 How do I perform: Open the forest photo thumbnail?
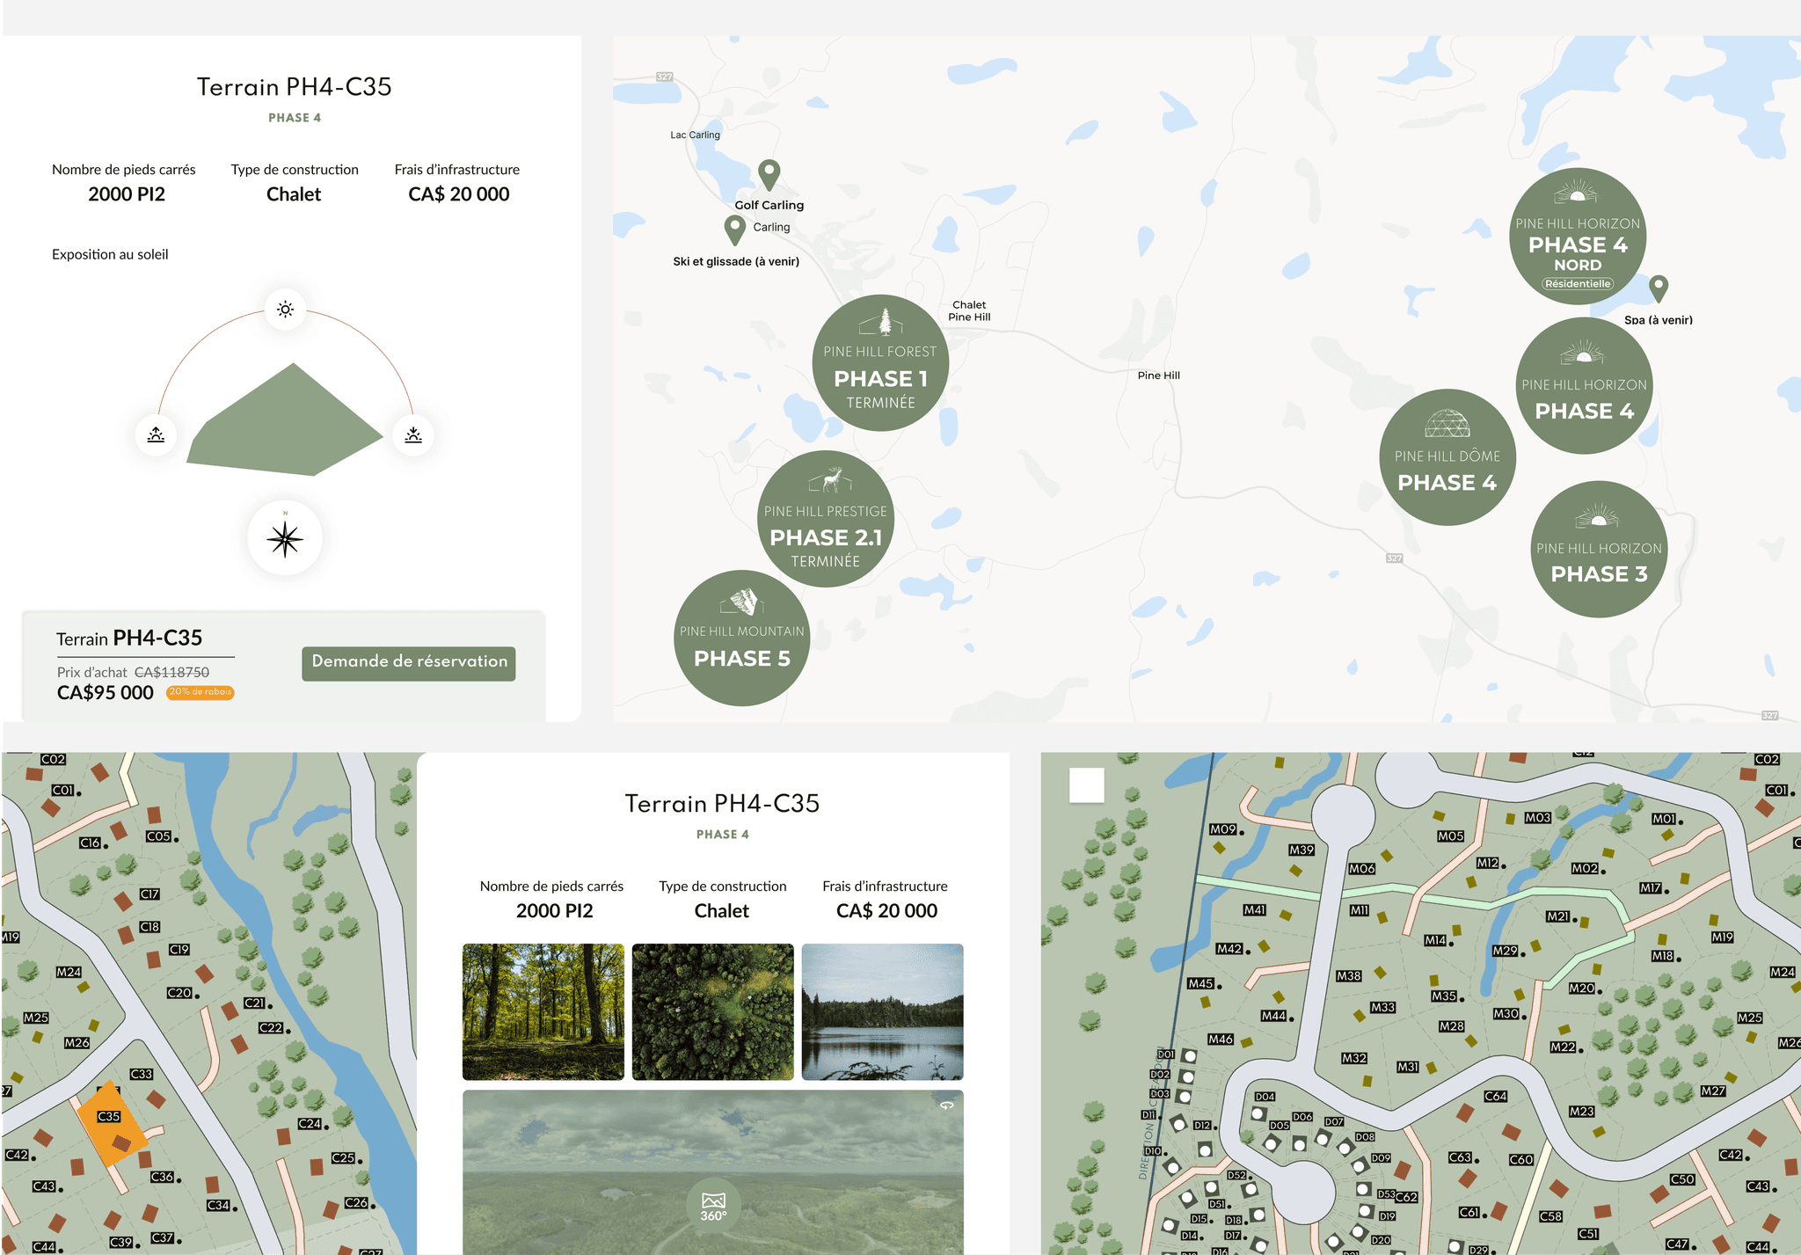pyautogui.click(x=542, y=1011)
